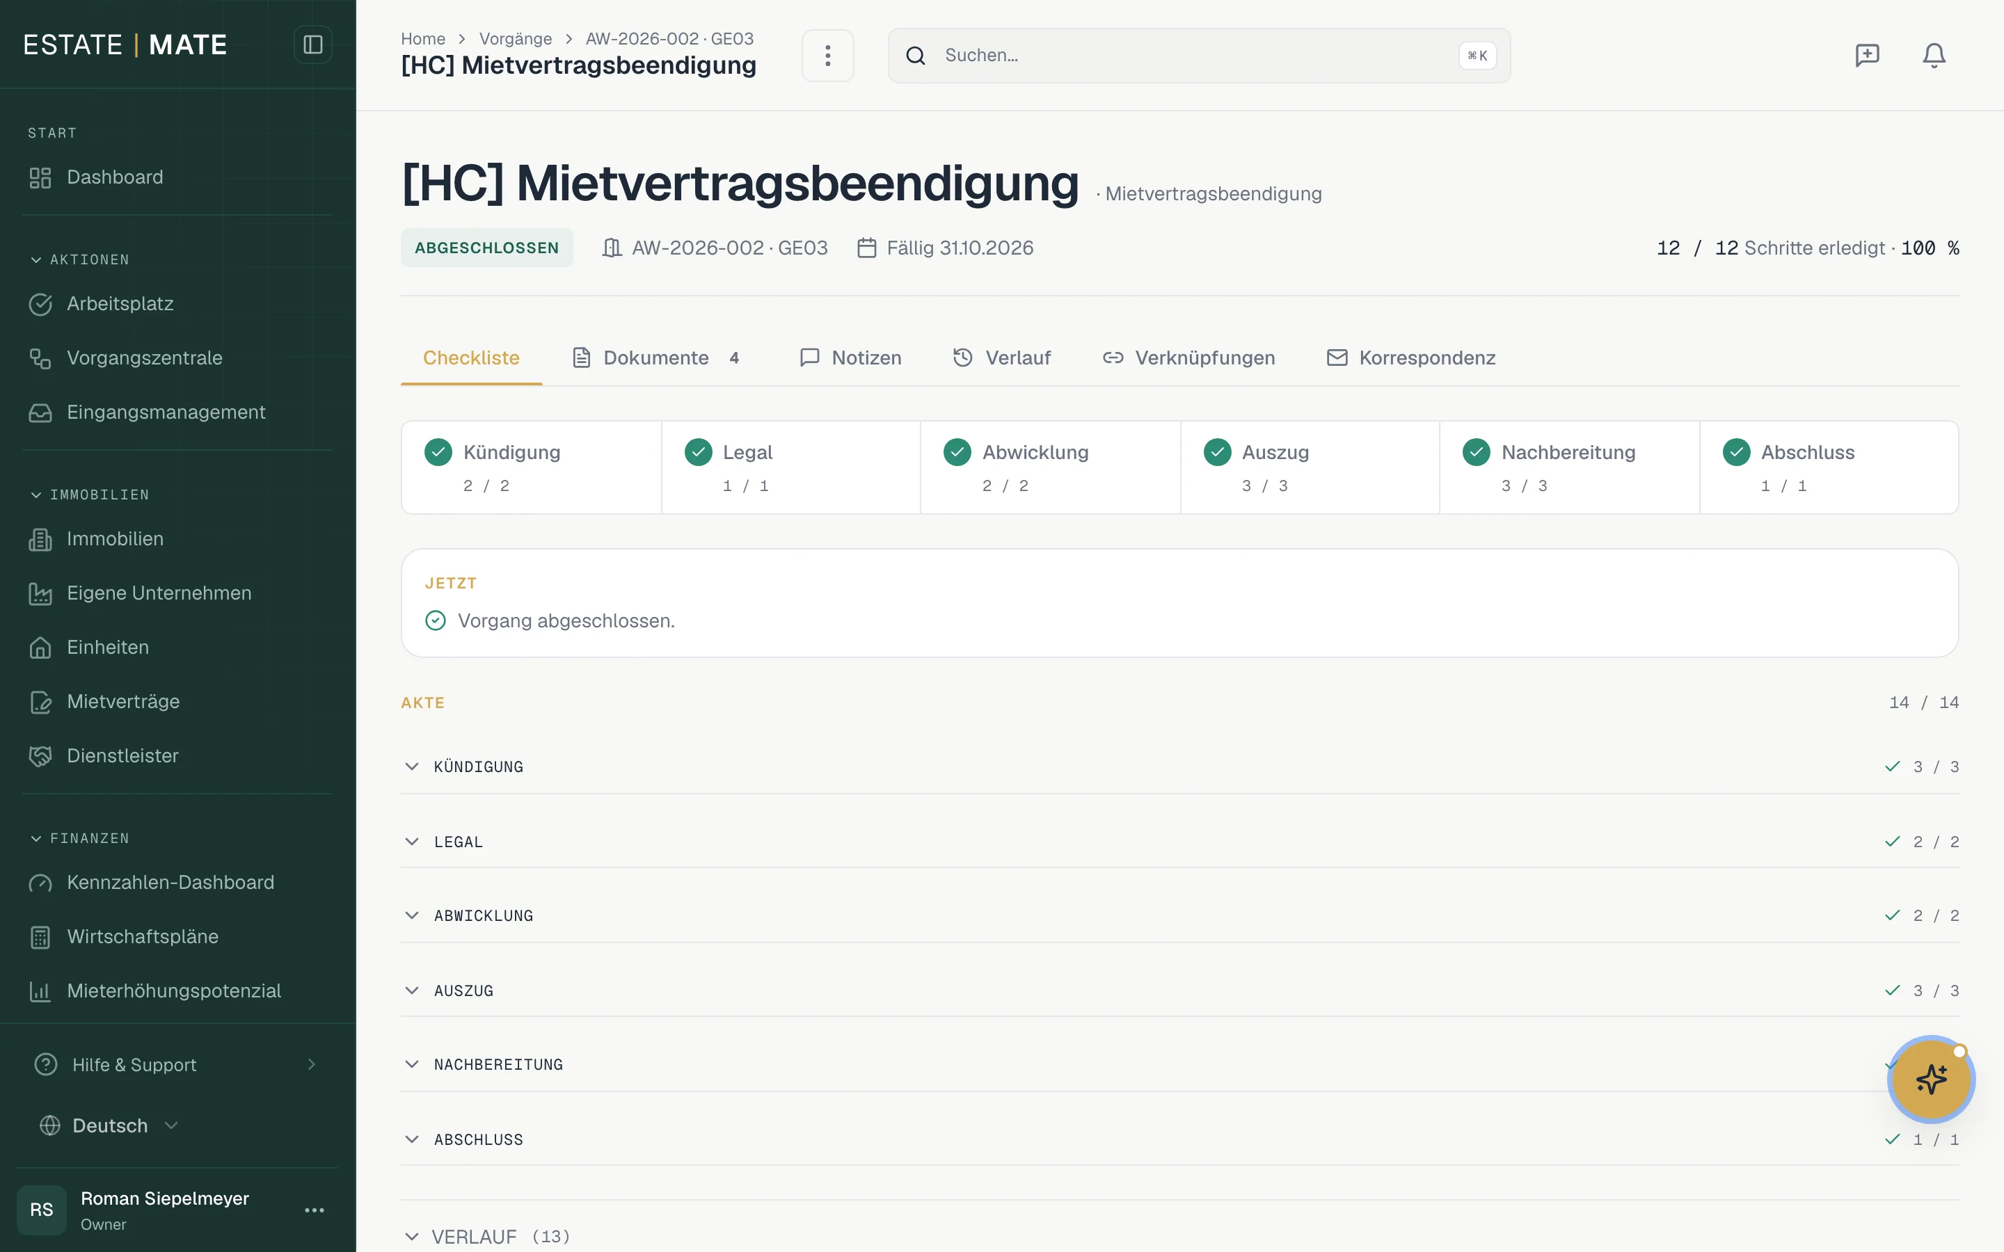Select the Nachbereitung phase card
Screen dimensions: 2004x1252
(x=1569, y=468)
